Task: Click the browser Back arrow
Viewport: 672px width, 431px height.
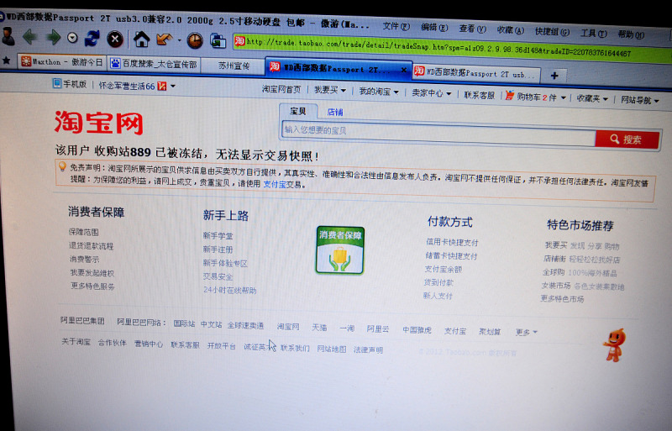Action: click(30, 37)
